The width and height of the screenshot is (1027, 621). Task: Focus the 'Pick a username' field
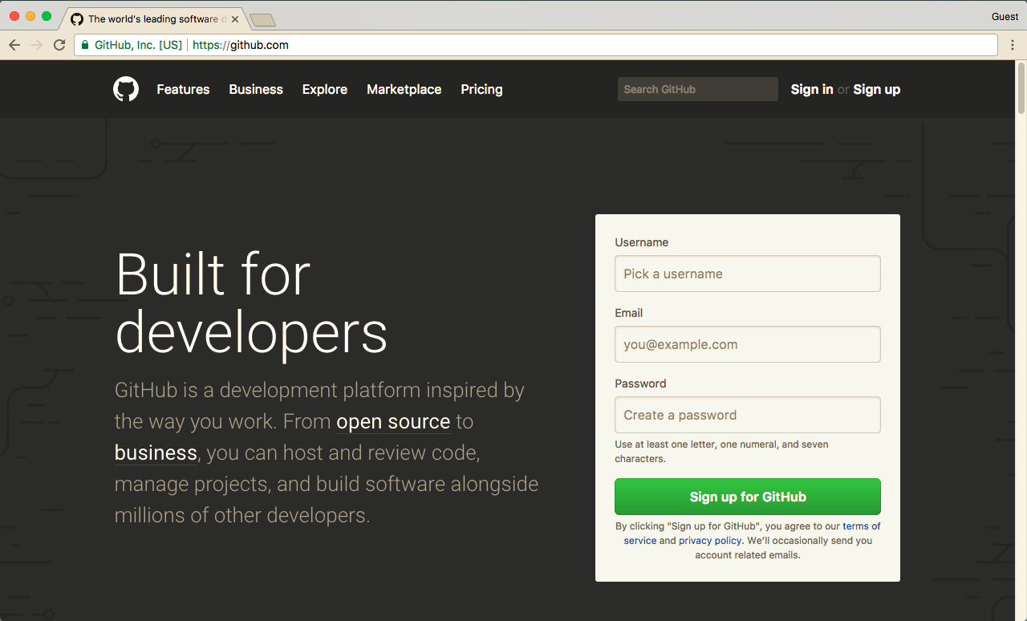(747, 274)
